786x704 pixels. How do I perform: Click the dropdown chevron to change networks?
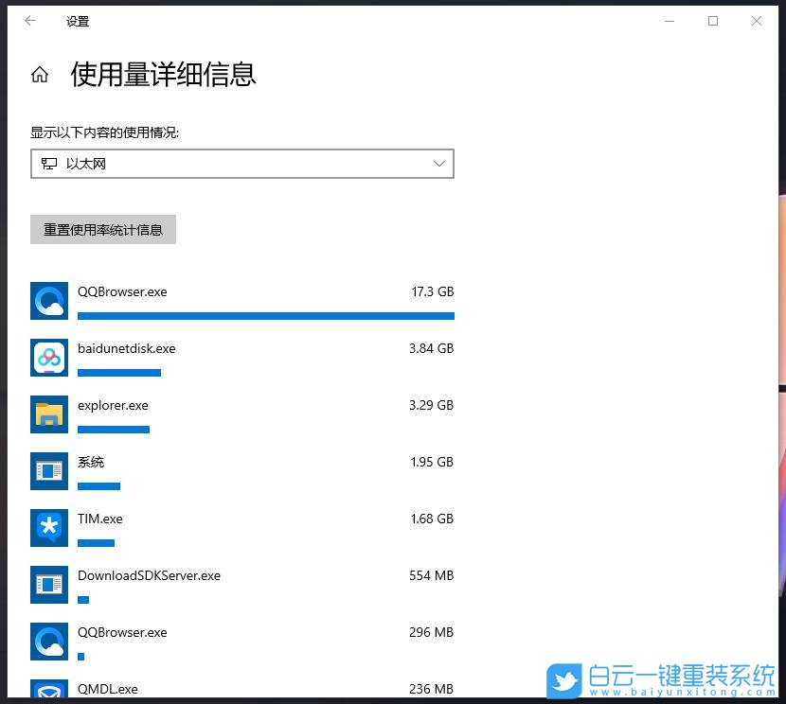click(x=438, y=163)
